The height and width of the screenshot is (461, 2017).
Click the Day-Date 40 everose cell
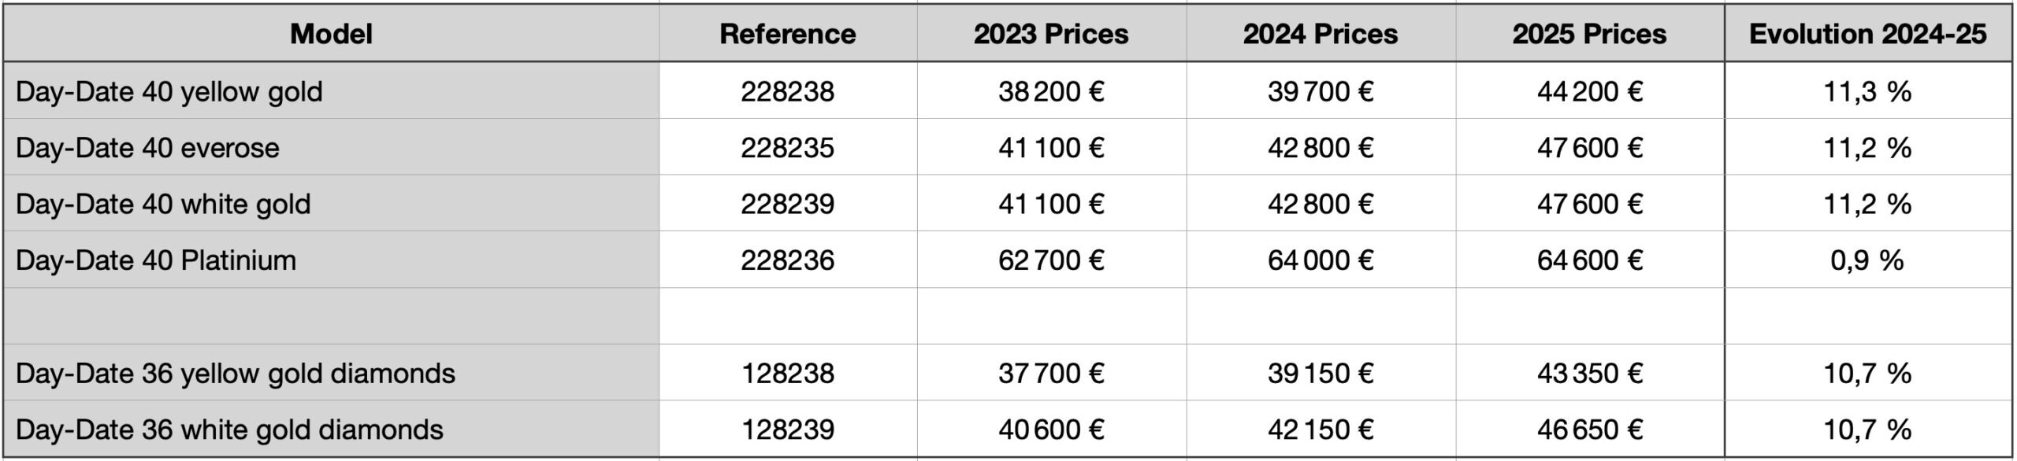click(331, 147)
